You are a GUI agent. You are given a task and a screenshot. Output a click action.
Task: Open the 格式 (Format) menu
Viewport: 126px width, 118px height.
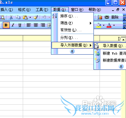(x=24, y=10)
